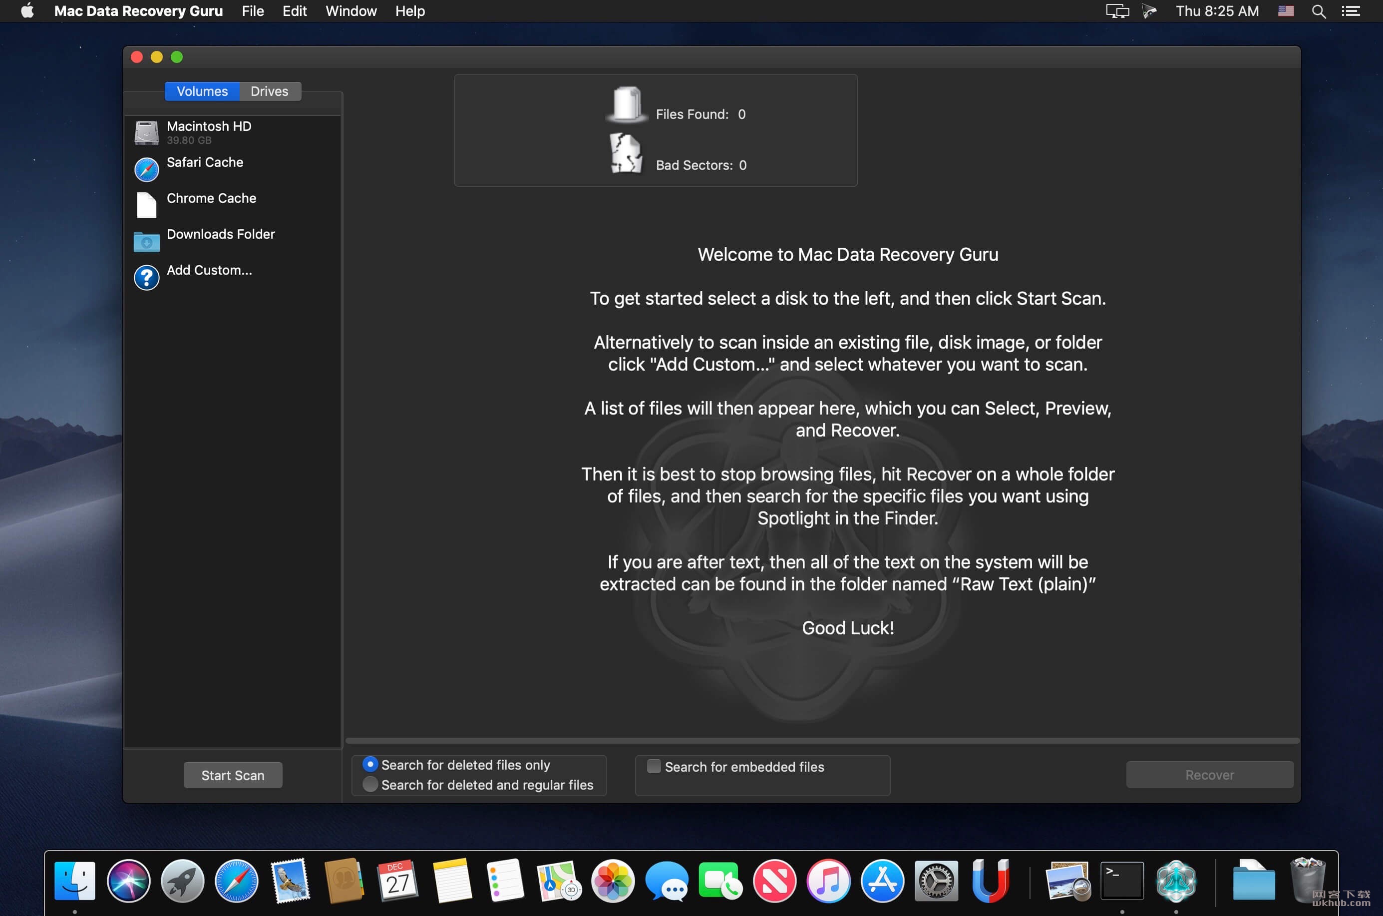The height and width of the screenshot is (916, 1383).
Task: Launch Siri from the Dock
Action: pyautogui.click(x=128, y=881)
